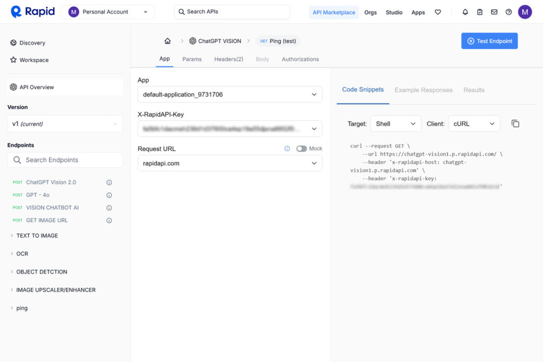The width and height of the screenshot is (543, 362).
Task: Select the ChatGPT Vision 2.0 endpoint
Action: [51, 182]
